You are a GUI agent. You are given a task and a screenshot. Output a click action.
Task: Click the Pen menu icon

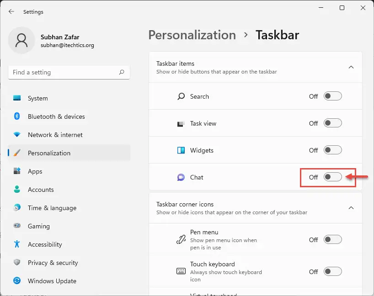coord(181,239)
